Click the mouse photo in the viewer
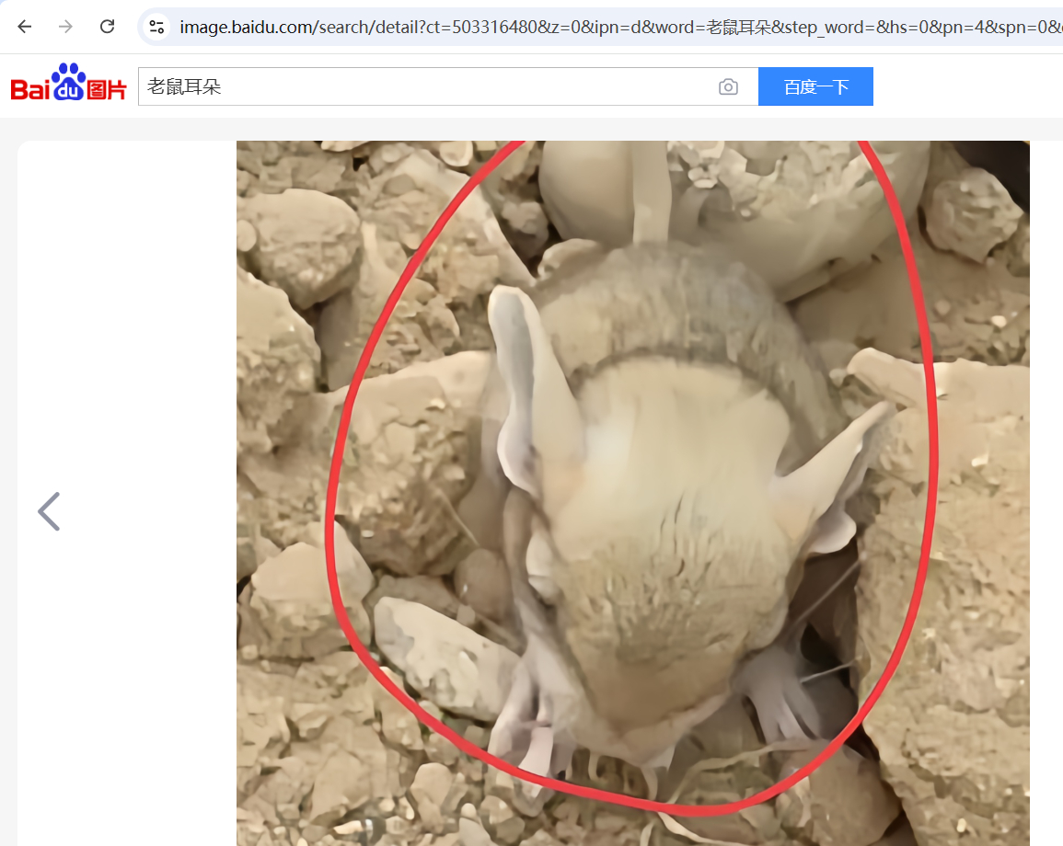The width and height of the screenshot is (1063, 846). click(632, 493)
